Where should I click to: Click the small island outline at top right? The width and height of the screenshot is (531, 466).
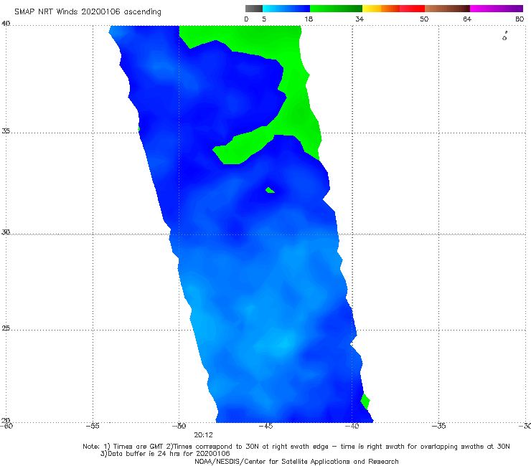pos(504,37)
